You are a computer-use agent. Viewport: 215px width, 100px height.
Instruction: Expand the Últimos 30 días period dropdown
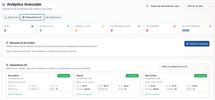pyautogui.click(x=199, y=6)
